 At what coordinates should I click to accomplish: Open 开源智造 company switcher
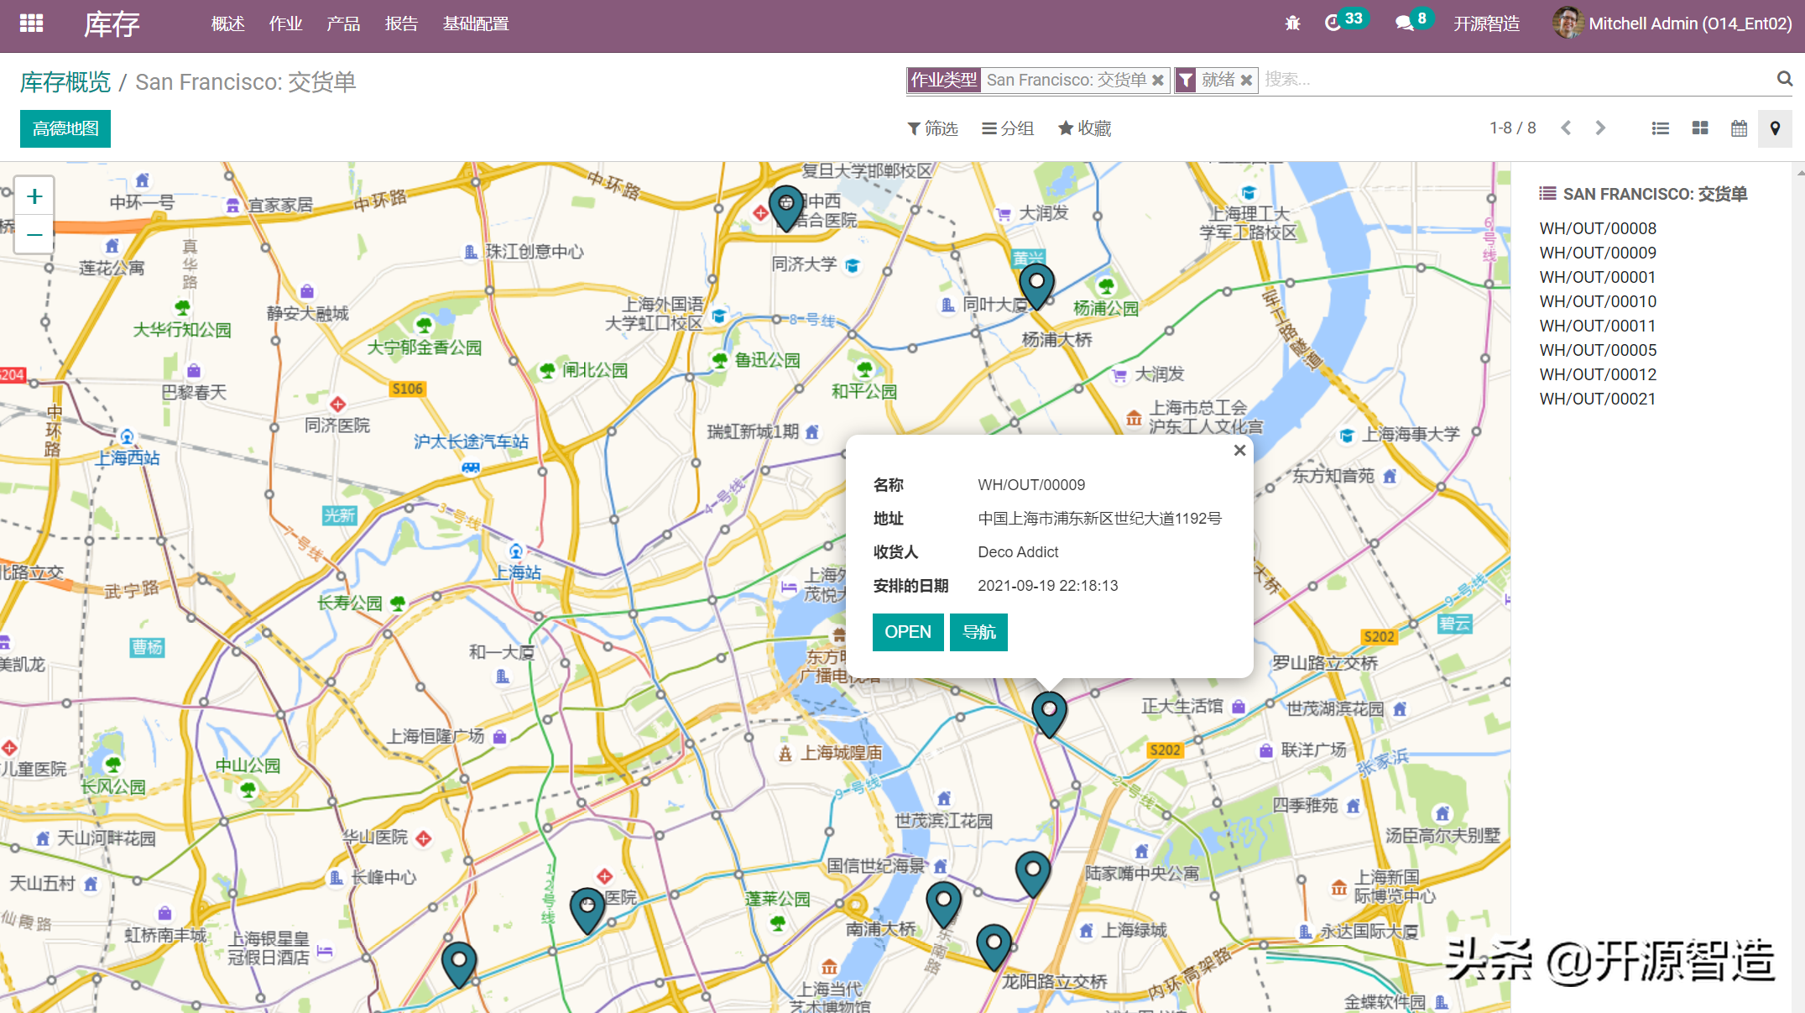pos(1487,23)
